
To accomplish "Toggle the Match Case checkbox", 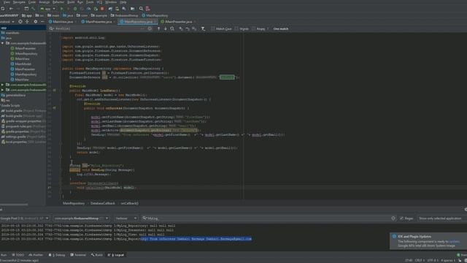I will tap(213, 28).
